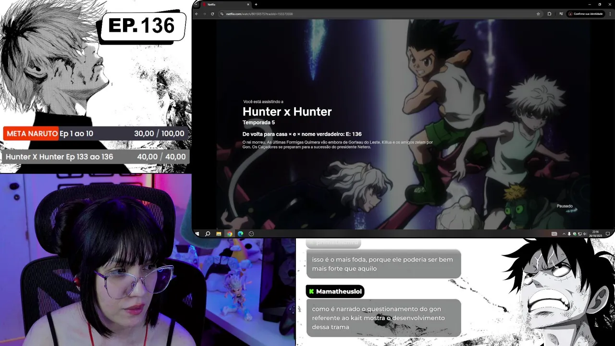
Task: Open the media control icon in the browser toolbar
Action: [561, 14]
